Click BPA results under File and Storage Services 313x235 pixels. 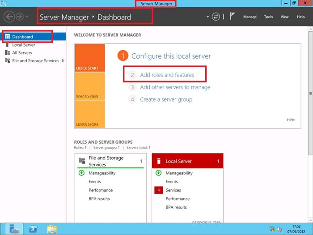click(99, 199)
